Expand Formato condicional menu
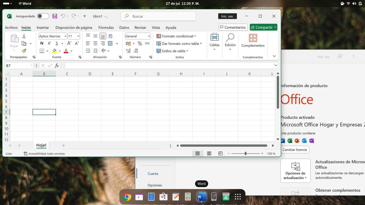The width and height of the screenshot is (365, 205). tap(176, 36)
